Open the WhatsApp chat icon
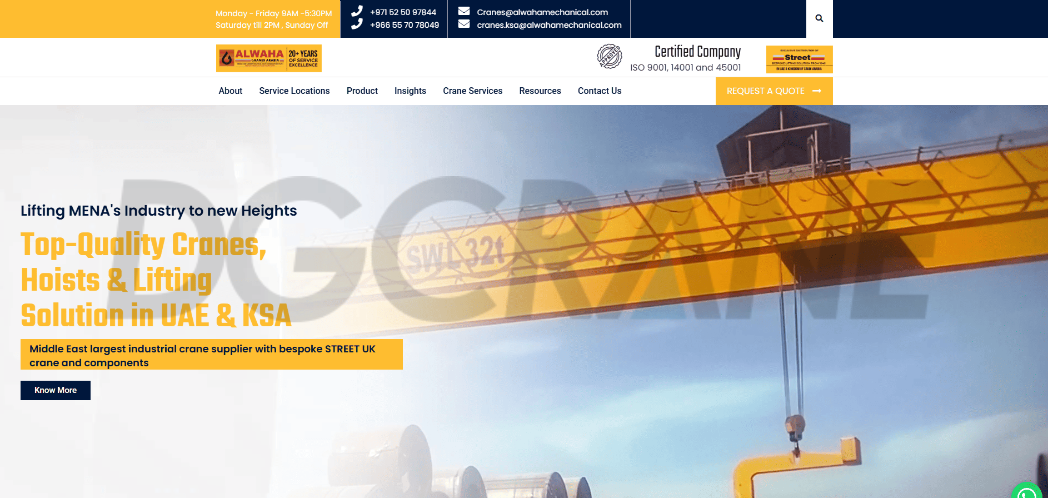This screenshot has height=498, width=1048. click(x=1027, y=491)
